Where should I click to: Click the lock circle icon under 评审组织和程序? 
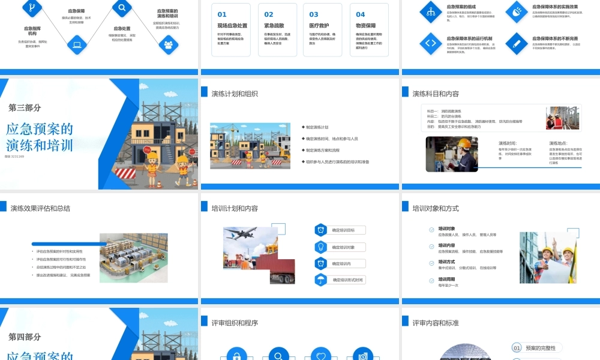point(236,354)
